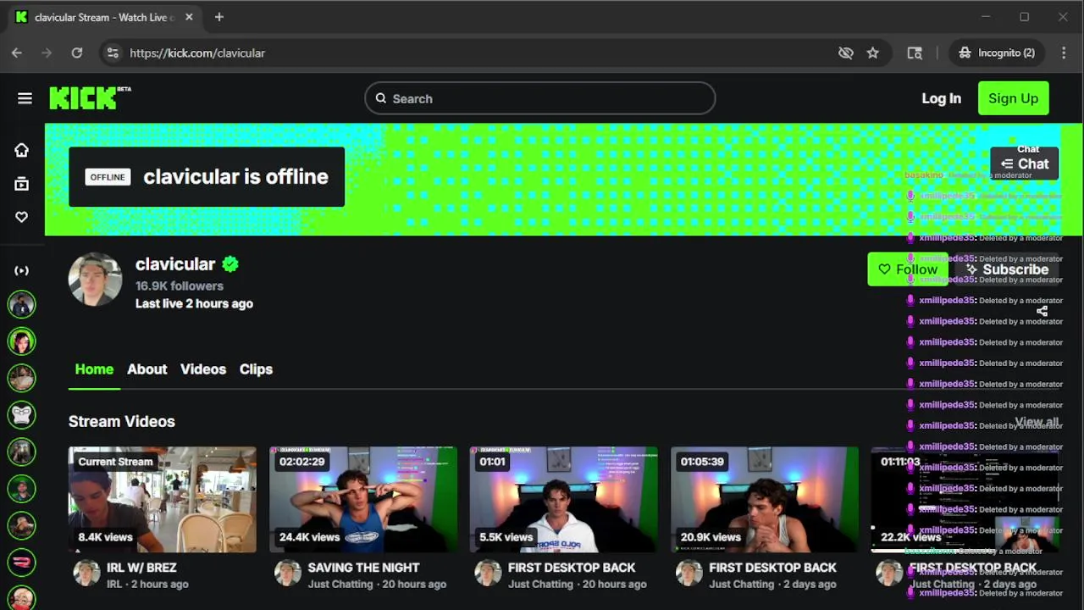Click the 20.9K views label
1084x610 pixels.
(x=711, y=537)
